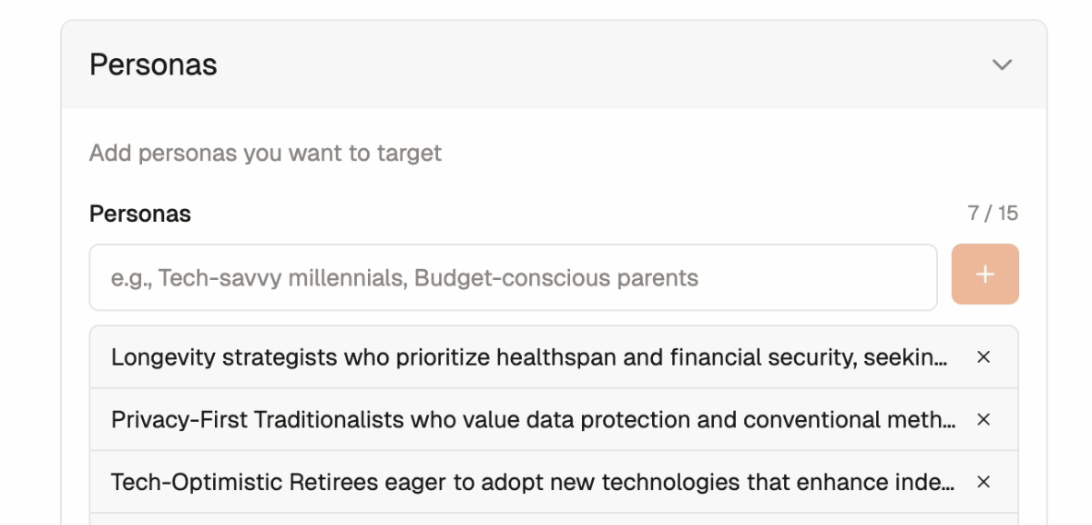
Task: Click the add persona plus button
Action: pos(985,274)
